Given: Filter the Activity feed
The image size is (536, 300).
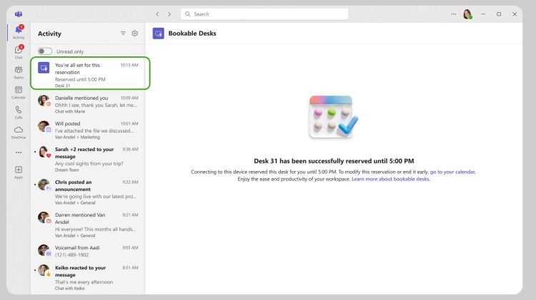Looking at the screenshot, I should coord(123,33).
